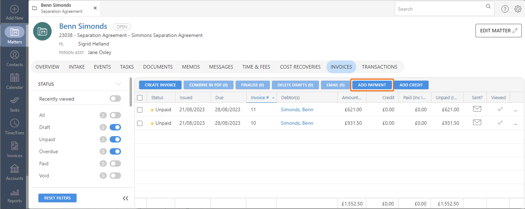Click the EMAIL (0) button
Viewport: 525px width, 209px height.
tap(336, 85)
